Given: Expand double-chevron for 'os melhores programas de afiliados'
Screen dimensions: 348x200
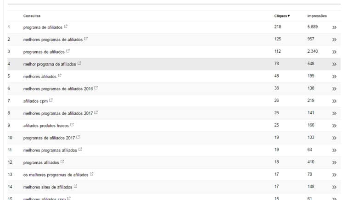Looking at the screenshot, I should pos(334,175).
